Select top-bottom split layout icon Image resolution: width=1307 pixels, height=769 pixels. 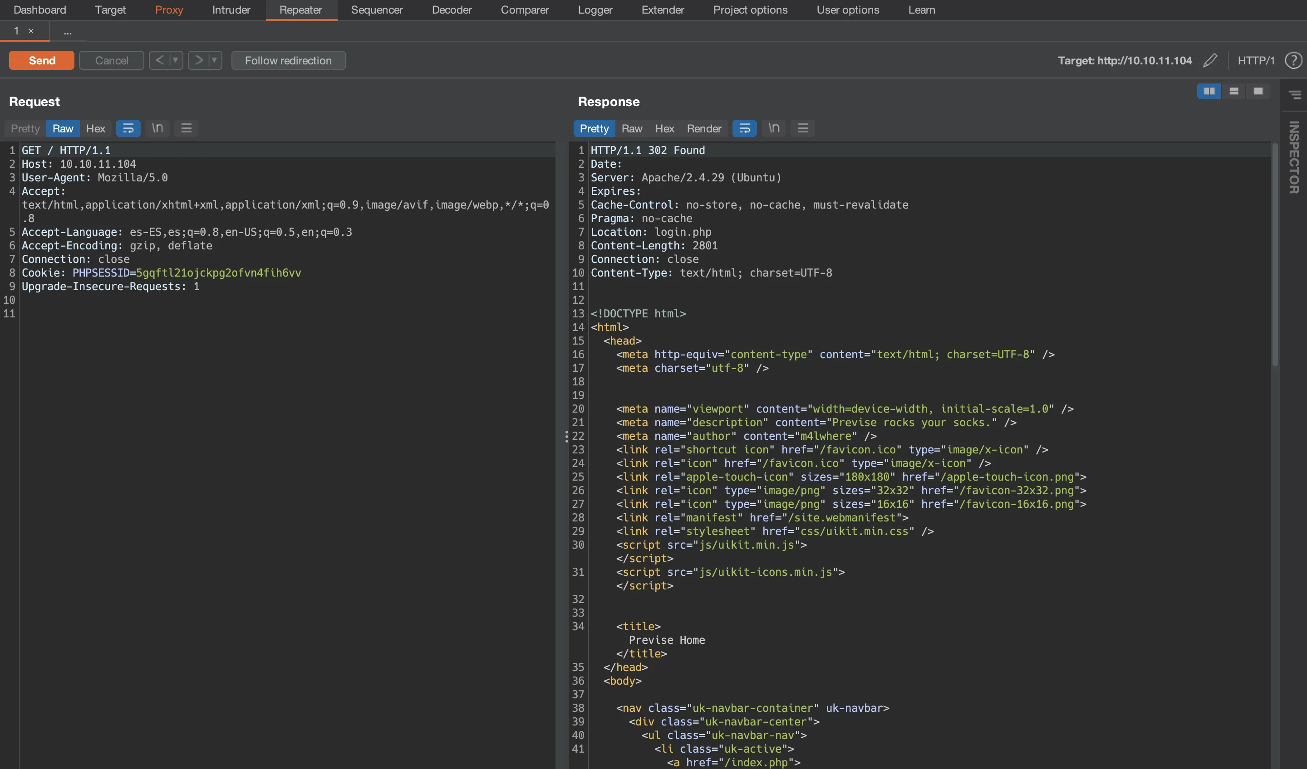point(1234,91)
